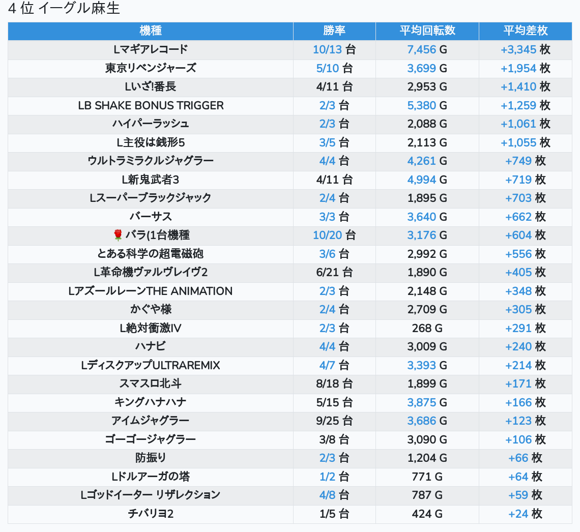Sort by the 機種 column header
This screenshot has width=580, height=532.
[x=151, y=31]
